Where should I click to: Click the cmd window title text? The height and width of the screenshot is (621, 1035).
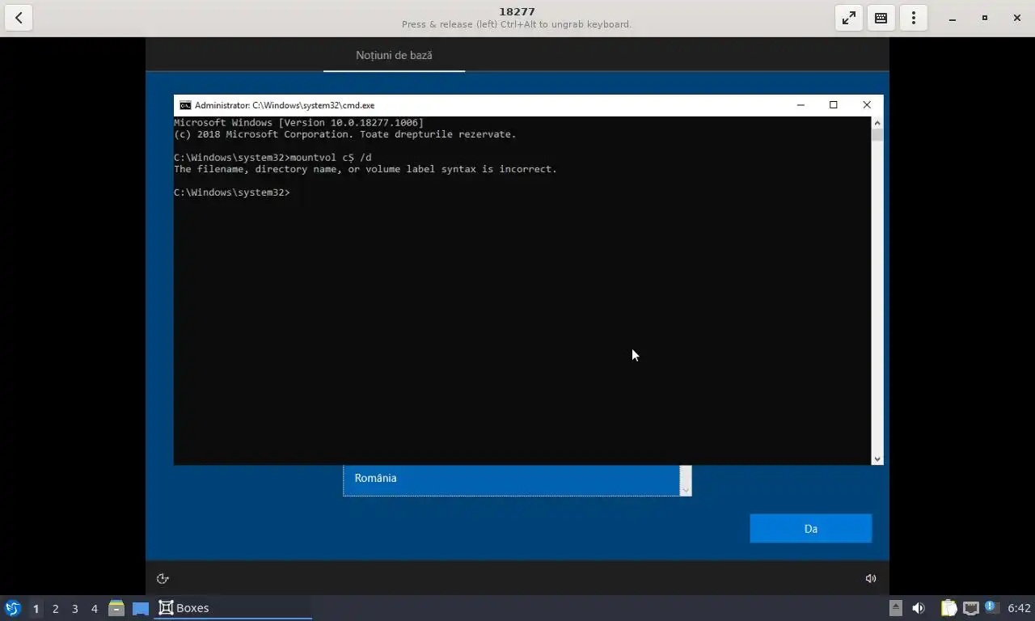[285, 105]
